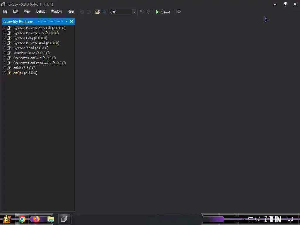This screenshot has width=300, height=225.
Task: Click the WindowsBase assembly icon
Action: click(9, 53)
